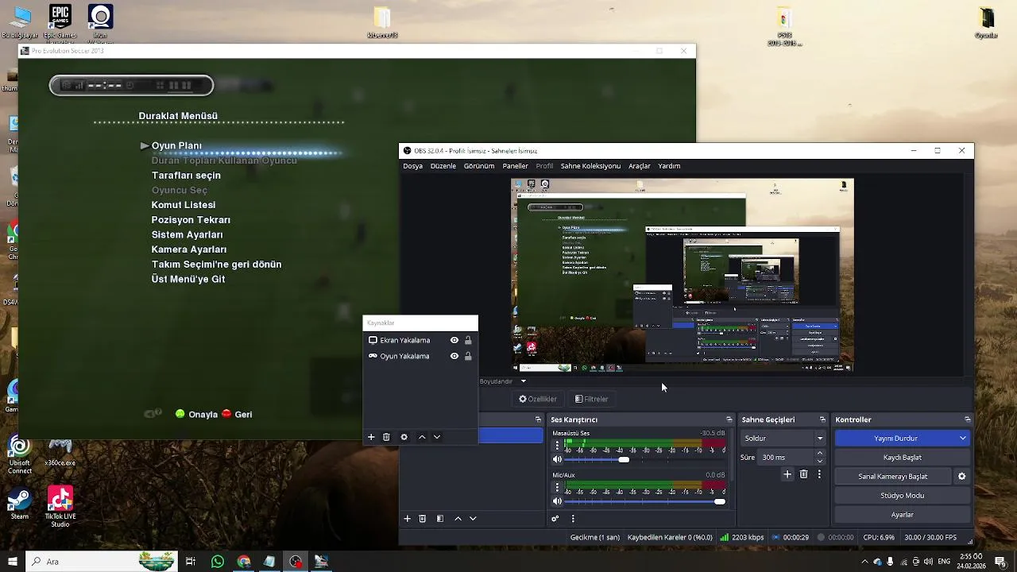1017x572 pixels.
Task: Open Chrome from the taskbar
Action: coord(243,562)
